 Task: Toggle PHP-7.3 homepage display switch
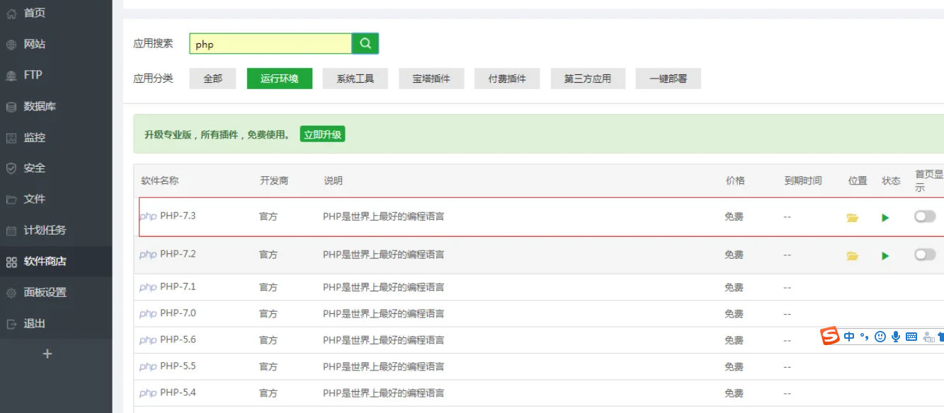[924, 216]
